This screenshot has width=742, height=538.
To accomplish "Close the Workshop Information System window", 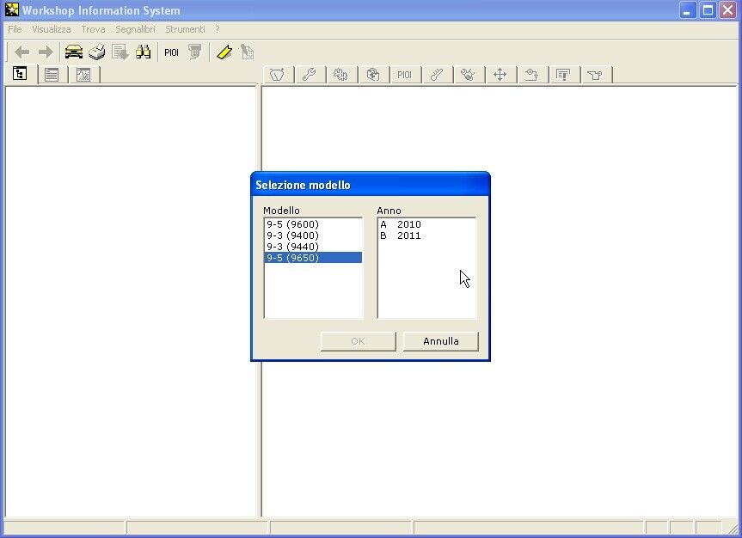I will click(728, 10).
